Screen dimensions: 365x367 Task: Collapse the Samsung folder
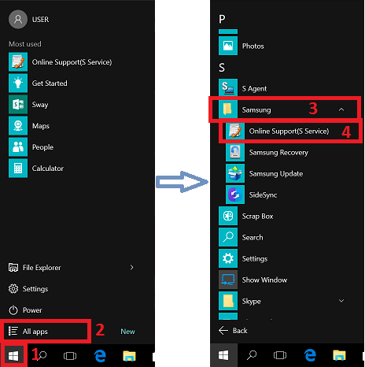[x=341, y=109]
